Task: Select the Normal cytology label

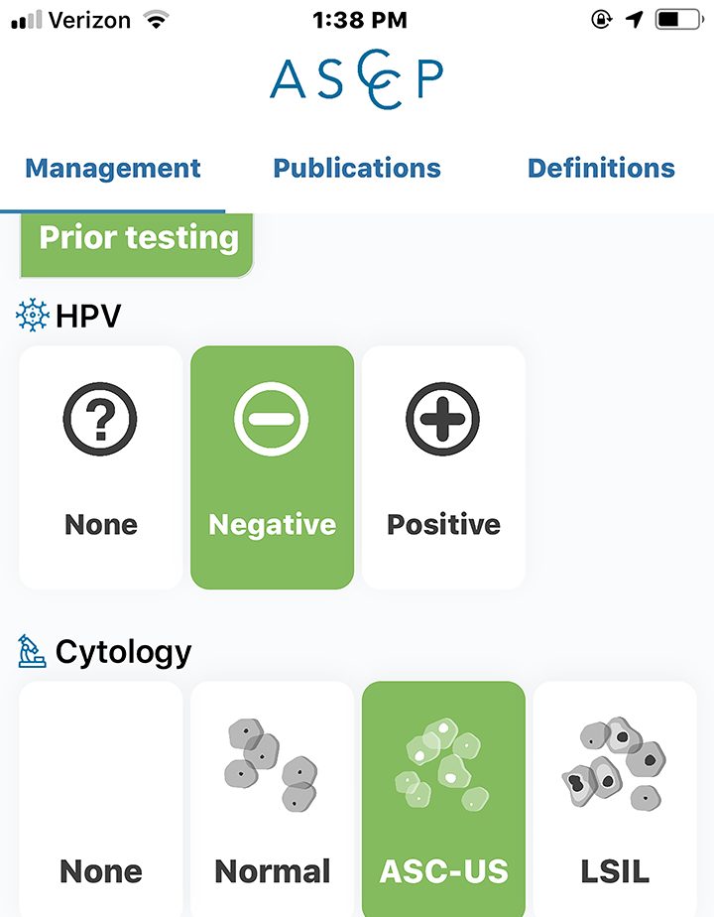Action: coord(273,871)
